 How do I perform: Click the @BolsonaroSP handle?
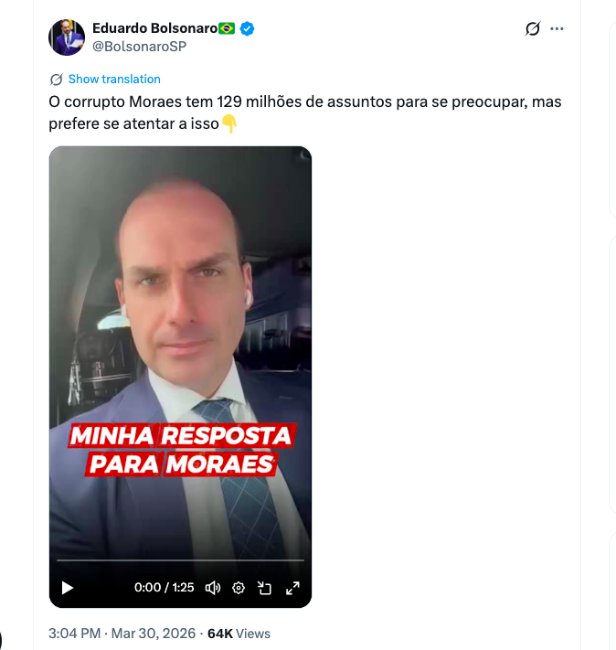pyautogui.click(x=139, y=47)
